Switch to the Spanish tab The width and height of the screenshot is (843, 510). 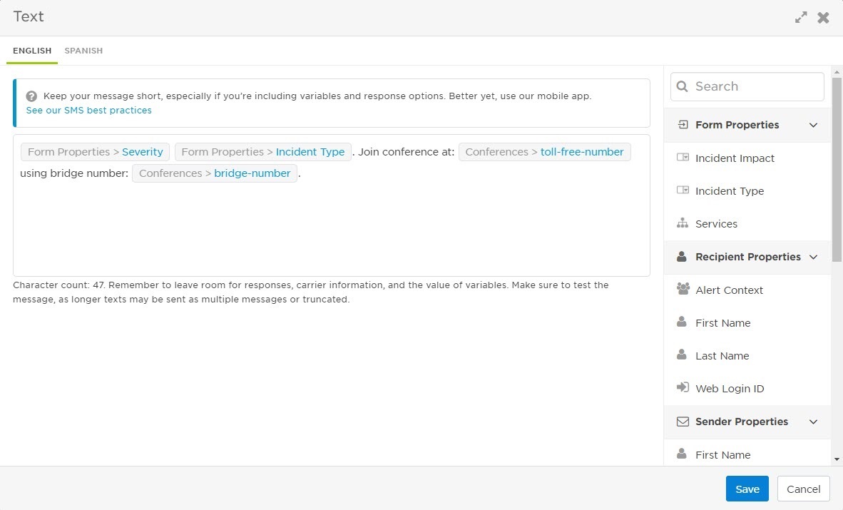(83, 51)
